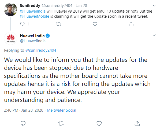Open the options chevron on Sunilreddy's tweet
Image resolution: width=160 pixels, height=132 pixels.
point(154,6)
